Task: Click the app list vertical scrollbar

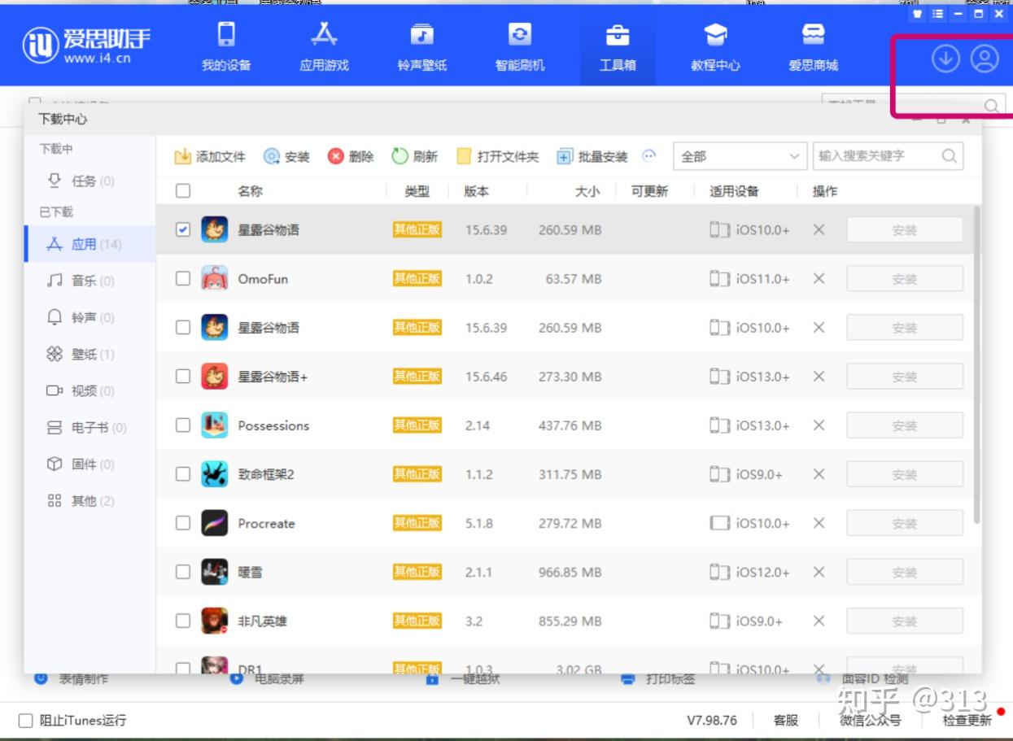Action: [x=976, y=364]
